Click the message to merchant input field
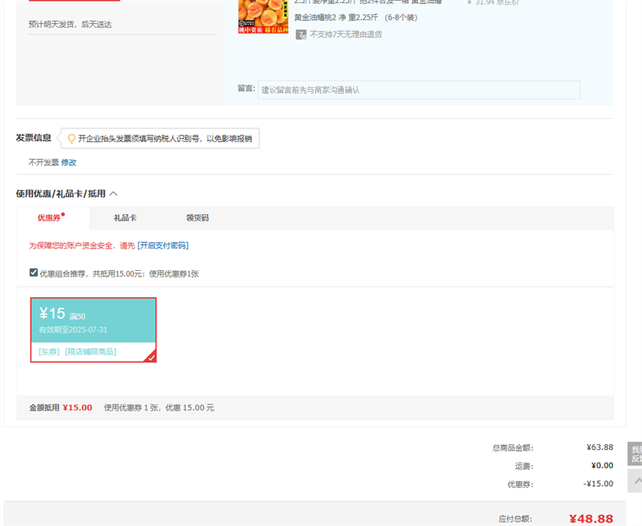Image resolution: width=642 pixels, height=526 pixels. 418,90
